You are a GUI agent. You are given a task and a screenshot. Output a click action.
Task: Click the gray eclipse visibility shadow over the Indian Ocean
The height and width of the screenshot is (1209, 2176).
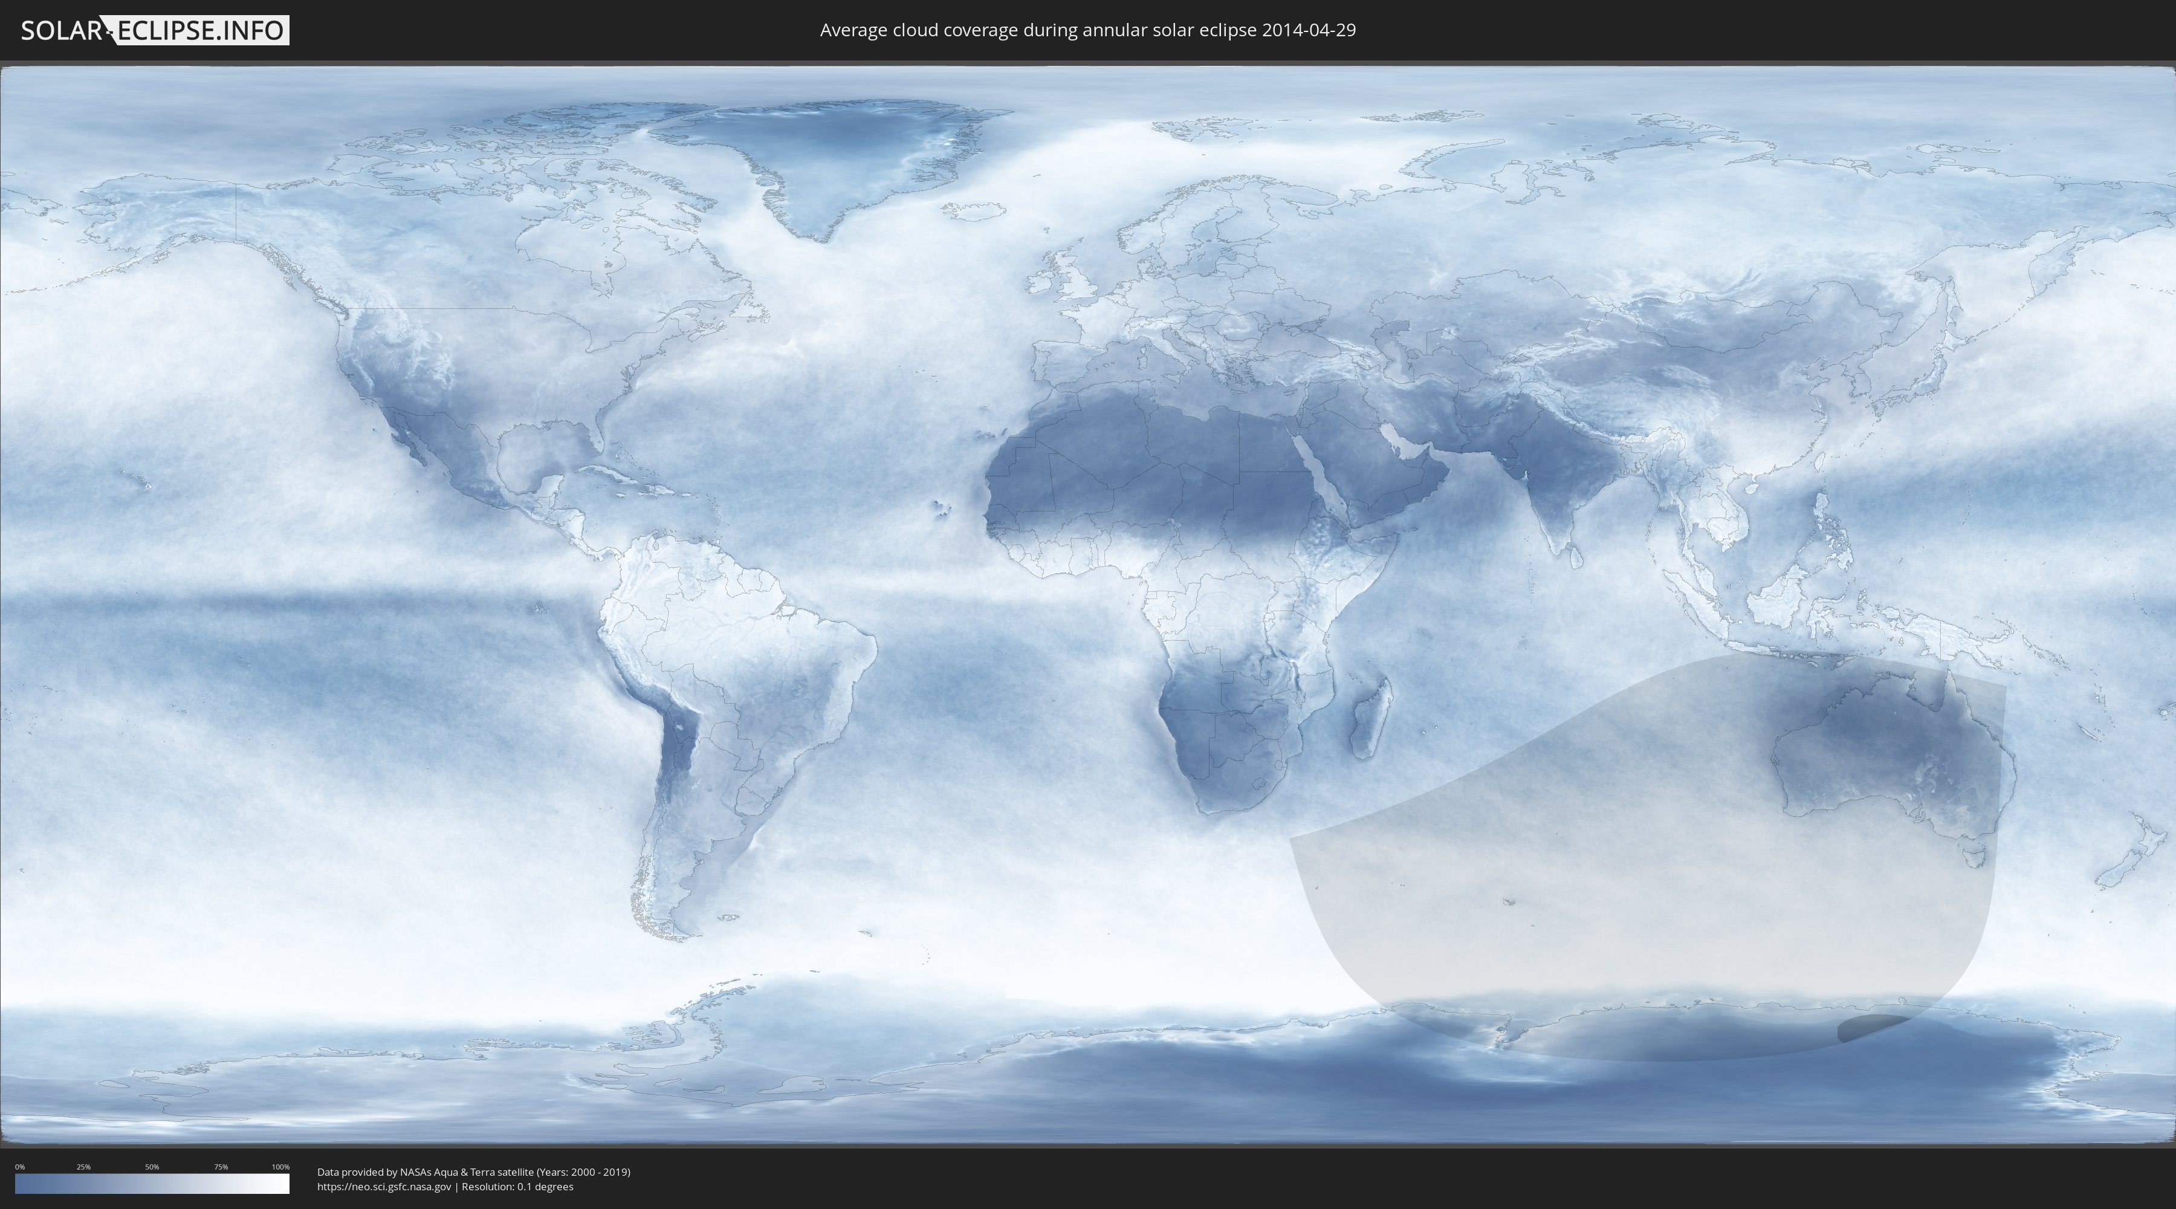tap(1647, 858)
